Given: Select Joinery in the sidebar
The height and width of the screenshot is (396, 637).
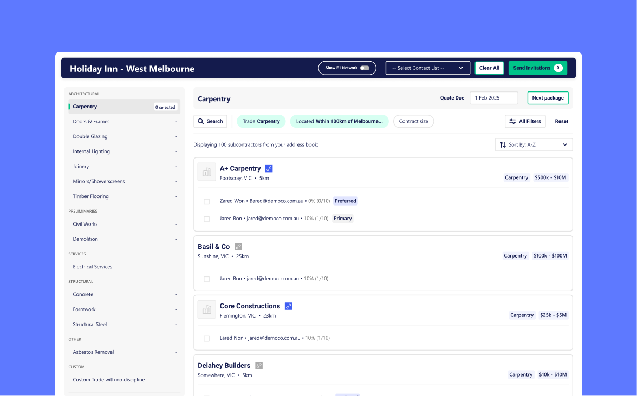Looking at the screenshot, I should [x=125, y=167].
